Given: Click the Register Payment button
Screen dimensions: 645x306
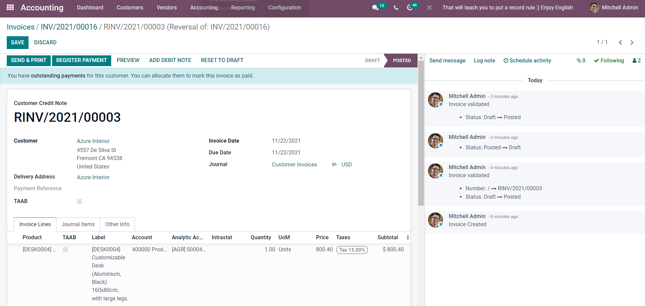Looking at the screenshot, I should pyautogui.click(x=81, y=60).
